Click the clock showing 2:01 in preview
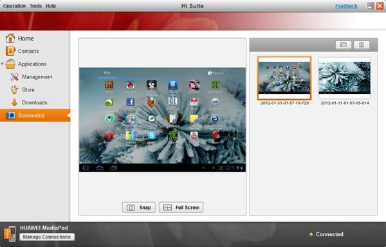 226,168
